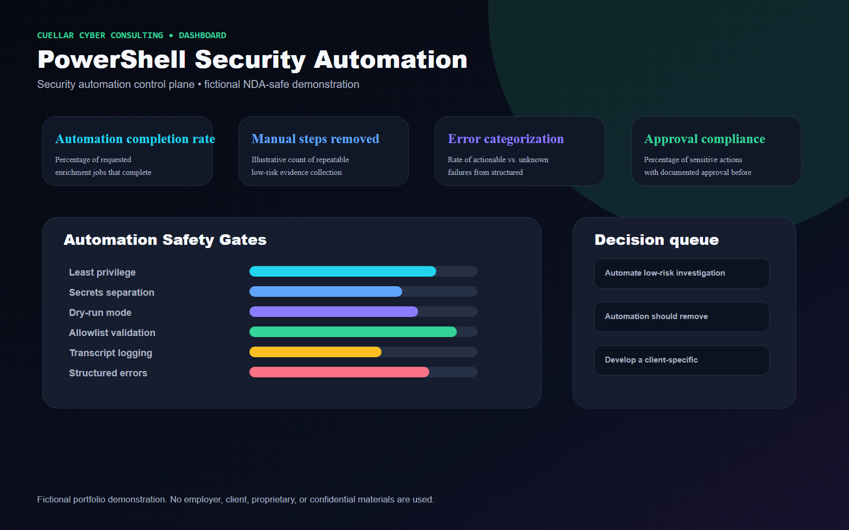Image resolution: width=849 pixels, height=530 pixels.
Task: Click the 'Structured errors' label
Action: point(108,373)
